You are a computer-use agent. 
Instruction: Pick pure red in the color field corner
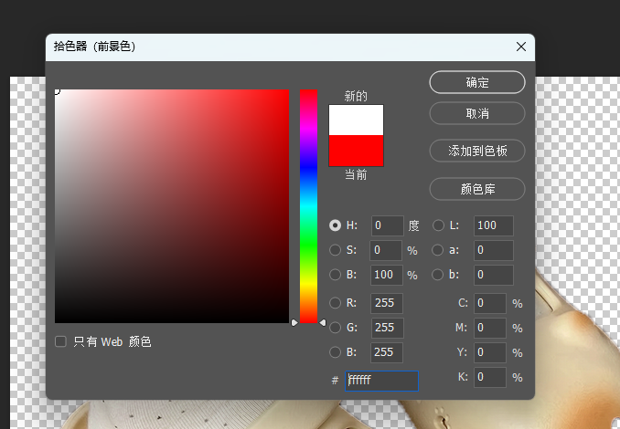click(x=288, y=90)
